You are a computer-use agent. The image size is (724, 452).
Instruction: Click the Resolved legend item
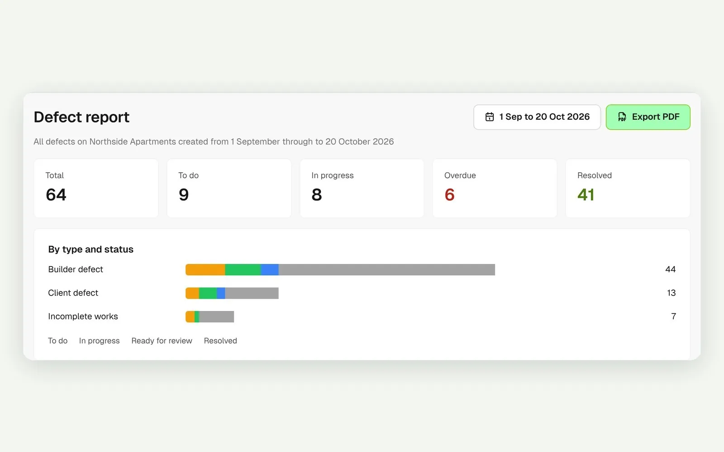[220, 341]
